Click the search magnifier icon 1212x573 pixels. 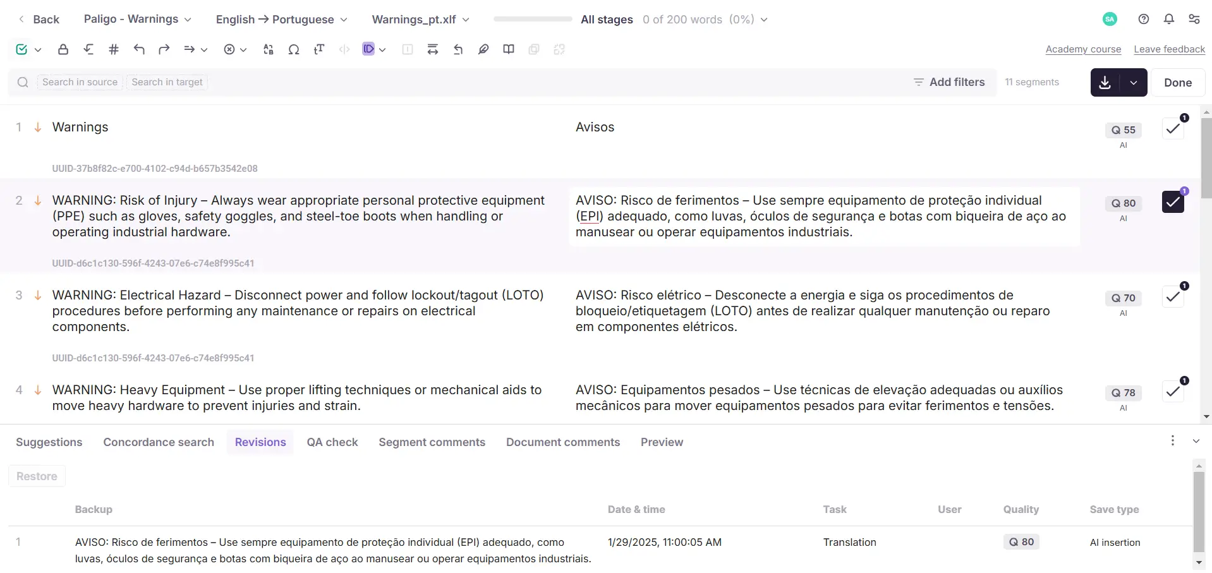(23, 82)
